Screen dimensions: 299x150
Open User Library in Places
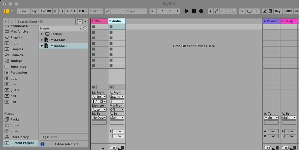tap(19, 137)
